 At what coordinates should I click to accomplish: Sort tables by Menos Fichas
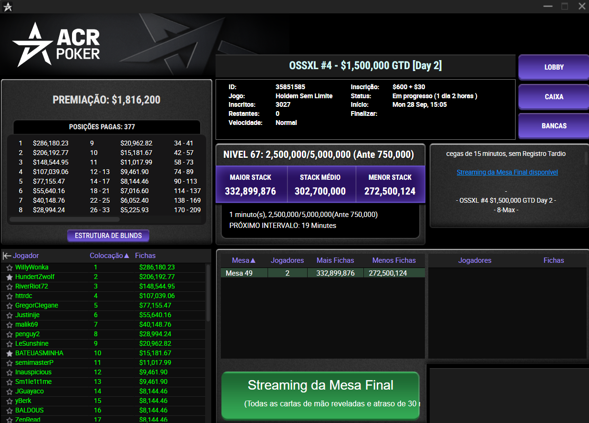[394, 260]
